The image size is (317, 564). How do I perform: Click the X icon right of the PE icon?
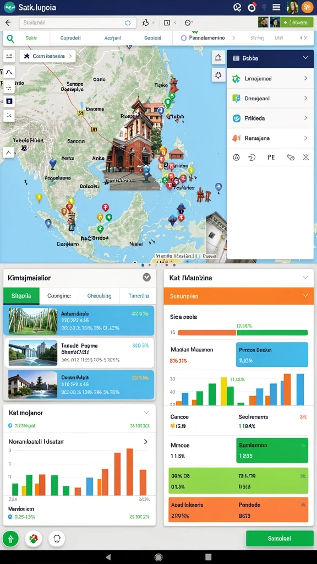pyautogui.click(x=306, y=157)
